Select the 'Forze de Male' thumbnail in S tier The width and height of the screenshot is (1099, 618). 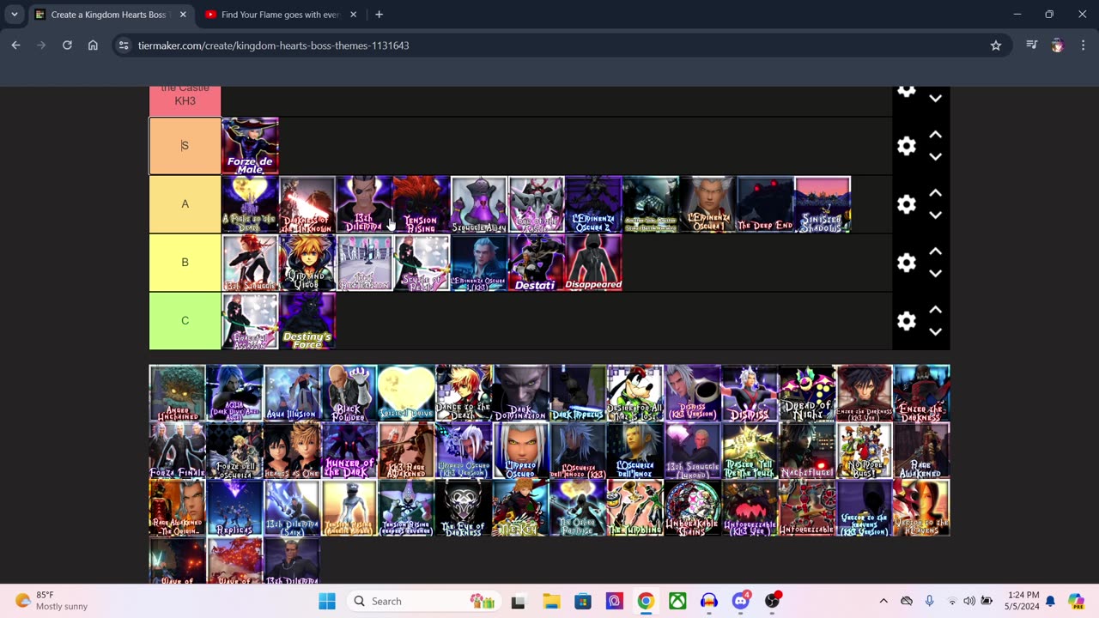(250, 146)
